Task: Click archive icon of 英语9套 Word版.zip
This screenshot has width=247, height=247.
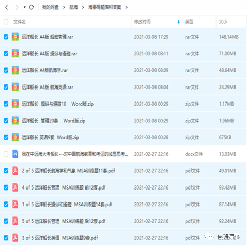Action: tap(15, 137)
